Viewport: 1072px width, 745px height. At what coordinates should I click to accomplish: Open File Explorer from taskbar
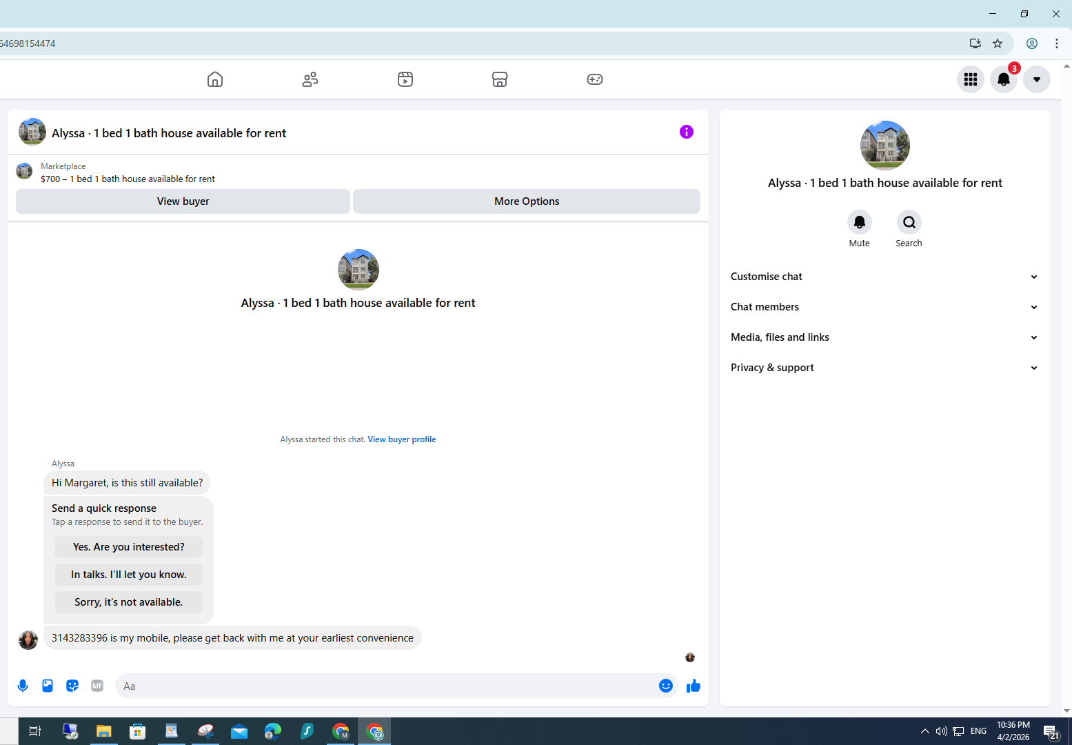tap(103, 731)
